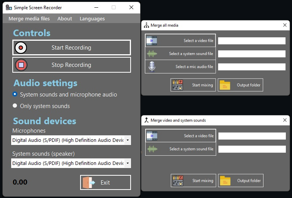This screenshot has height=198, width=292.
Task: Click mixer icon in Merge video and system sounds
Action: pos(178,181)
